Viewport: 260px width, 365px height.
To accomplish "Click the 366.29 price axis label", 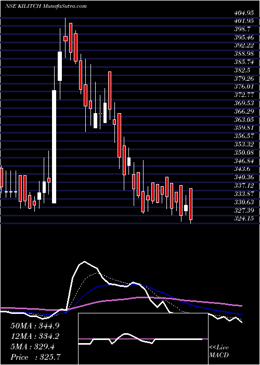I will [244, 111].
